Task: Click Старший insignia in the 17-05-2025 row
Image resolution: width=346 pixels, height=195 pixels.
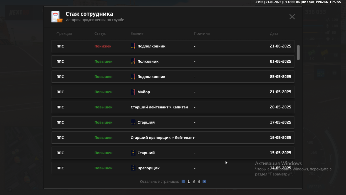Action: [x=133, y=123]
